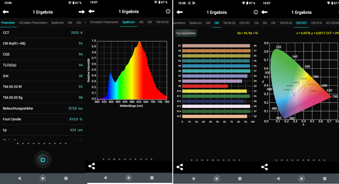Open the info icon on the CRI bar chart screen
The image size is (339, 184).
(256, 12)
